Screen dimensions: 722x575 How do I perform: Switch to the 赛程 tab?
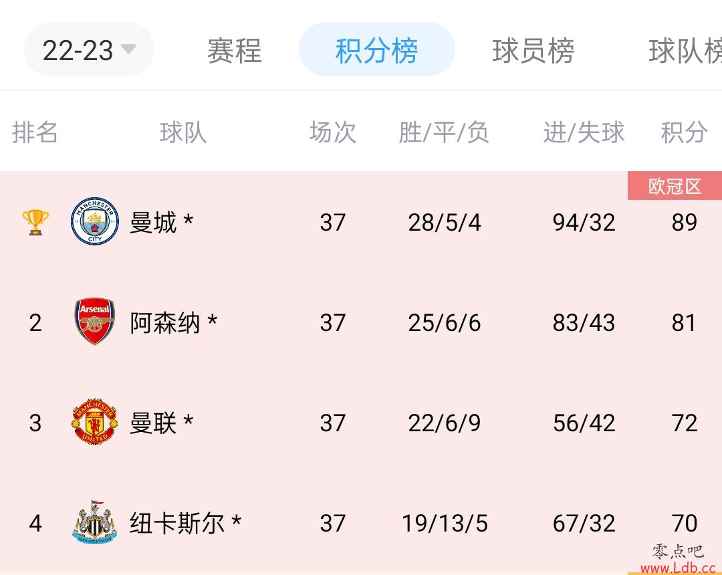pyautogui.click(x=235, y=50)
